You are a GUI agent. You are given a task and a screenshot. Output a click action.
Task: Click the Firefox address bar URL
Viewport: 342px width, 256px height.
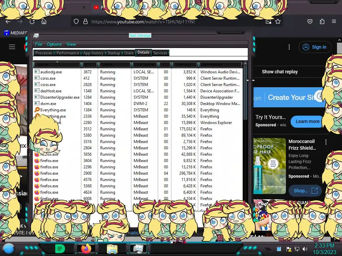[143, 22]
